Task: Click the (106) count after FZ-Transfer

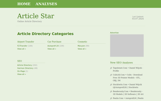Action: click(x=30, y=46)
